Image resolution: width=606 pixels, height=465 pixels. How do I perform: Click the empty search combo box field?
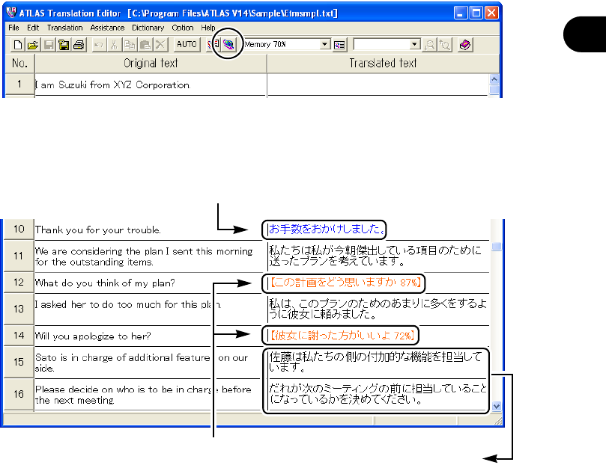tap(382, 44)
